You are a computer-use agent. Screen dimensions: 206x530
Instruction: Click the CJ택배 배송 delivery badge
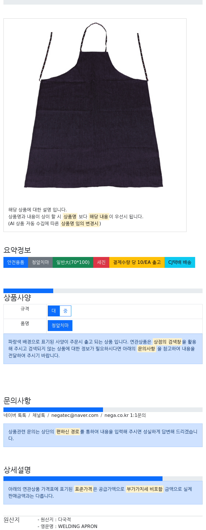tap(180, 262)
